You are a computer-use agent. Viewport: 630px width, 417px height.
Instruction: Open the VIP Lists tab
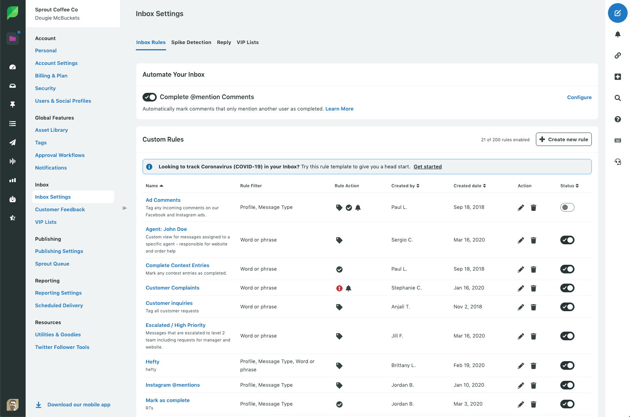tap(247, 42)
